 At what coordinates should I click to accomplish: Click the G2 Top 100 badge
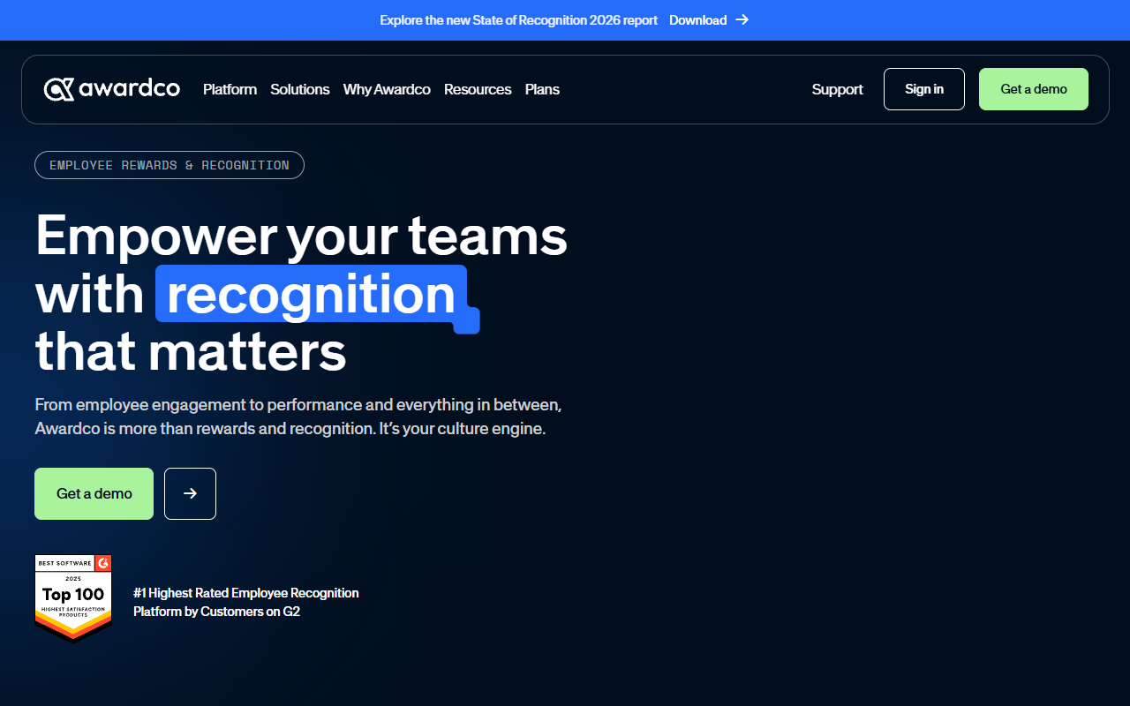73,598
